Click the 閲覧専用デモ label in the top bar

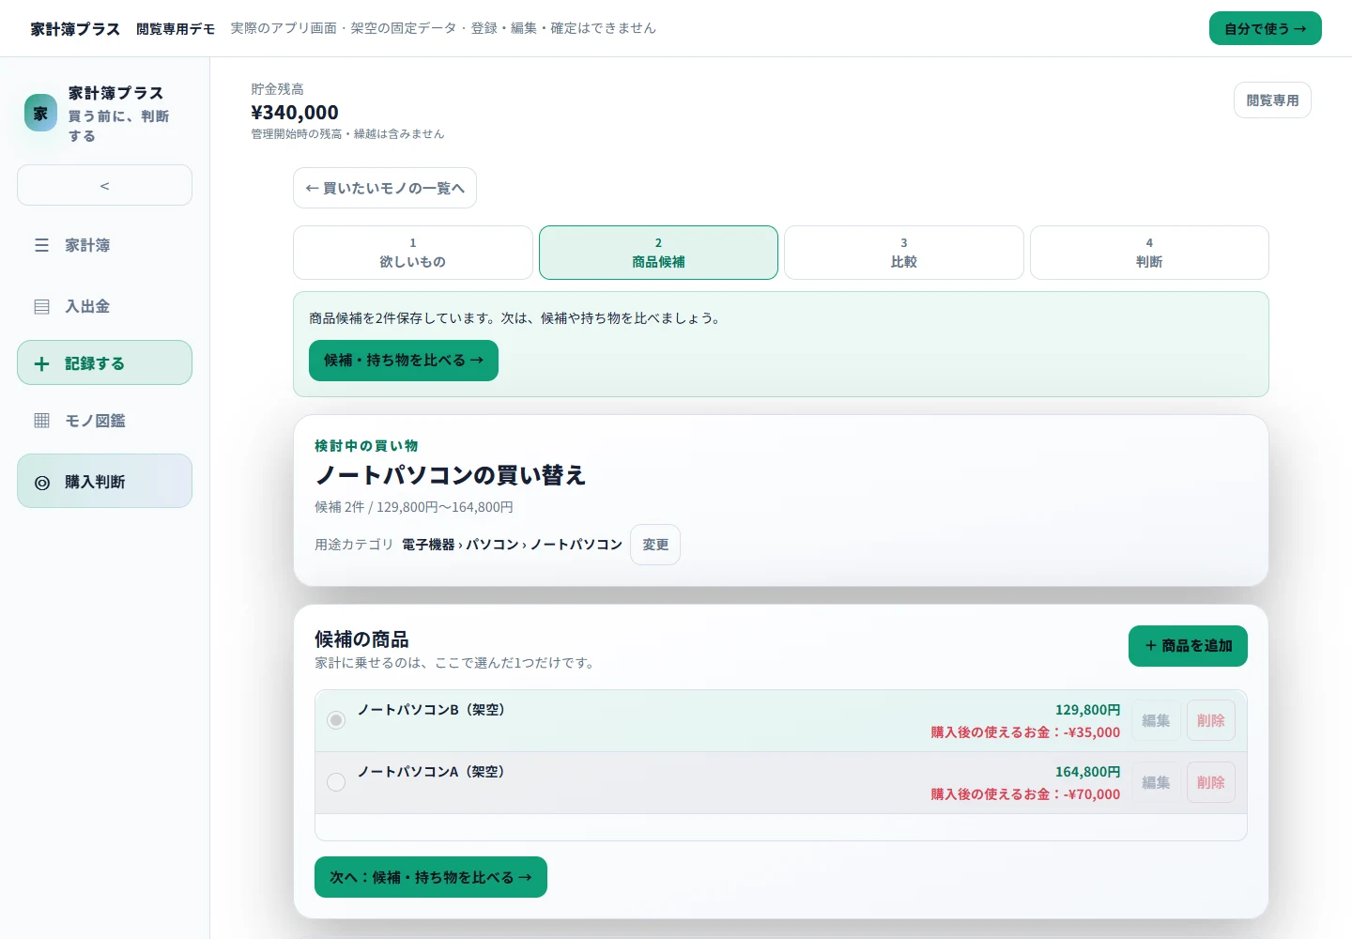pyautogui.click(x=176, y=29)
